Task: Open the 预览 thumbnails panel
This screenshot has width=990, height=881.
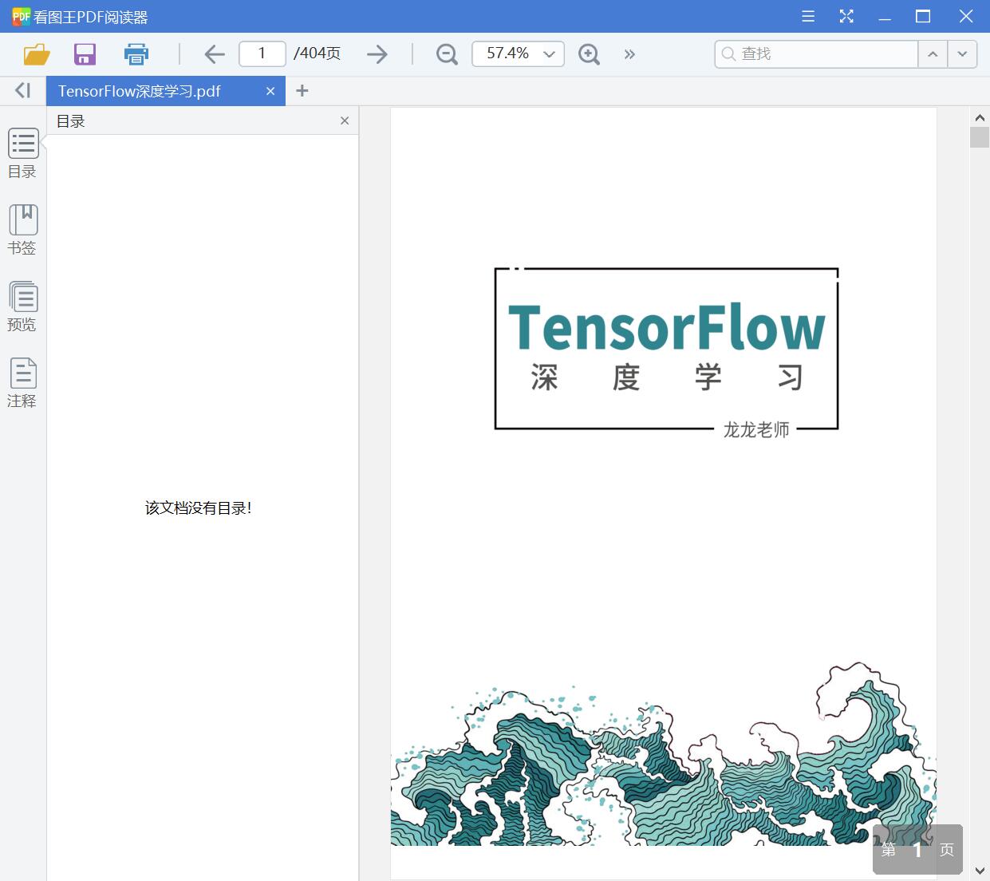Action: [22, 306]
